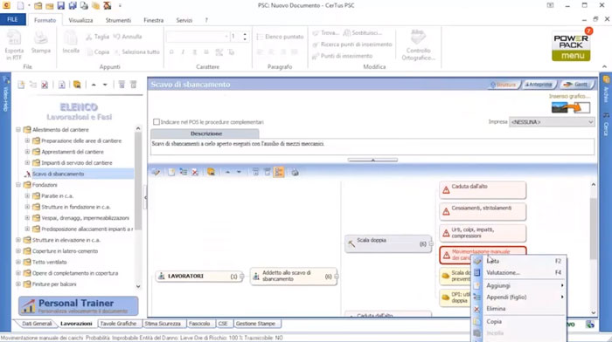Click the red delete icon in risk toolbar

[x=195, y=172]
